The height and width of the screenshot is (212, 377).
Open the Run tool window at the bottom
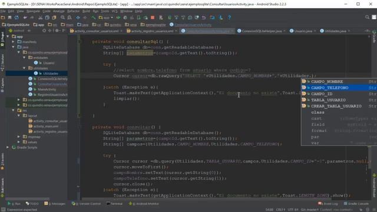(14, 204)
